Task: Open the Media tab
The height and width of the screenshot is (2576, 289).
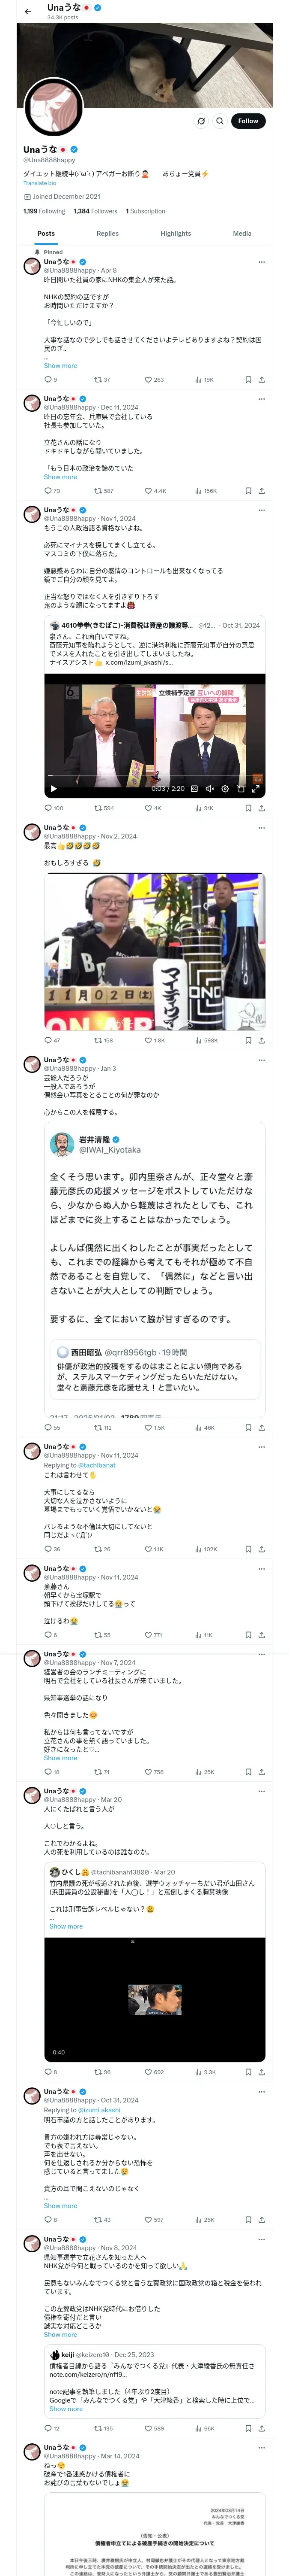Action: (x=242, y=233)
